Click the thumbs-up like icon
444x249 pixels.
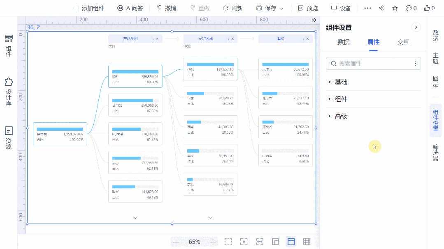tap(429, 8)
